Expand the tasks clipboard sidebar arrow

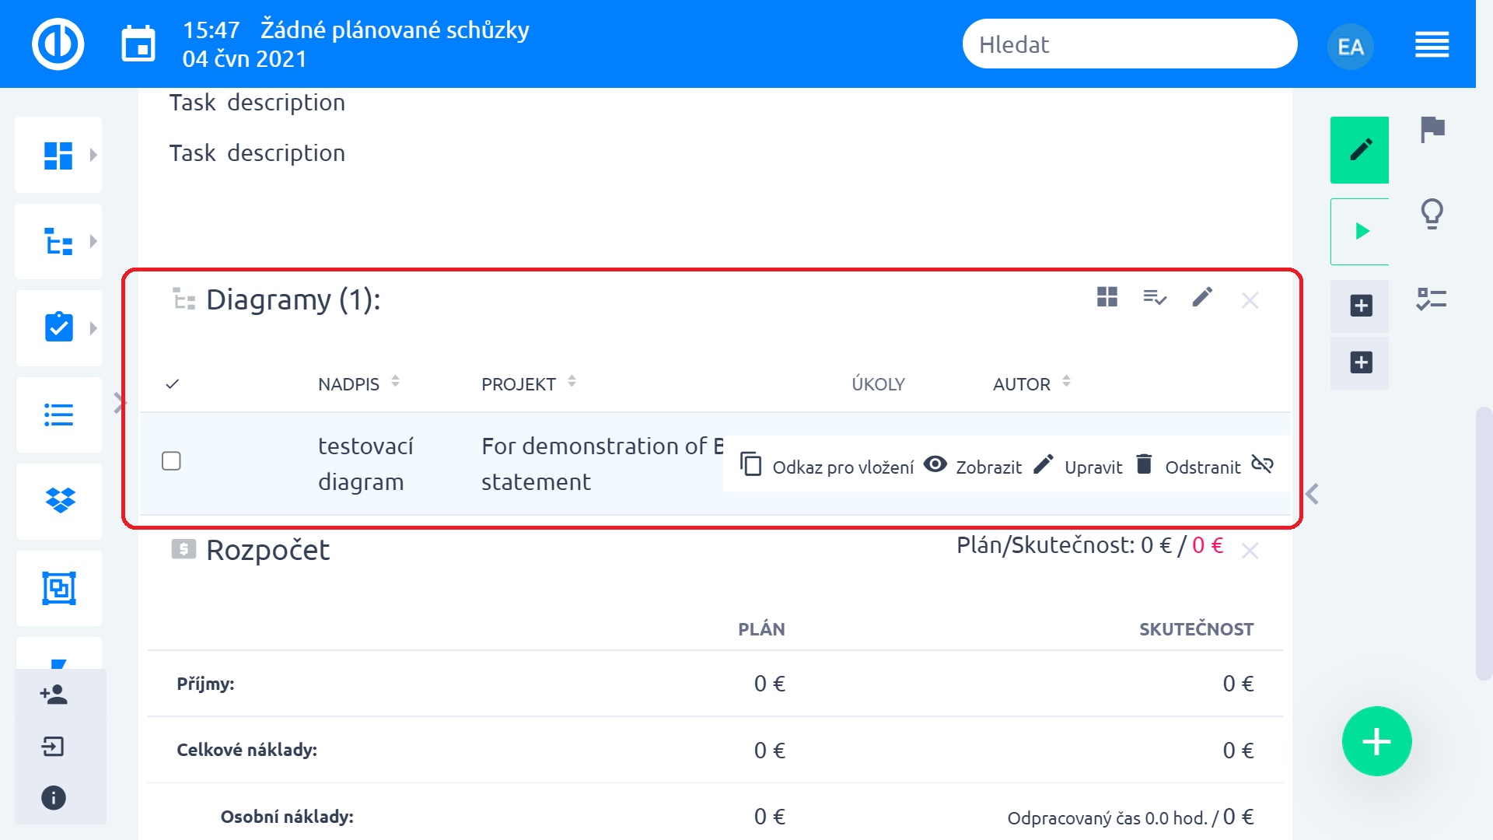93,328
